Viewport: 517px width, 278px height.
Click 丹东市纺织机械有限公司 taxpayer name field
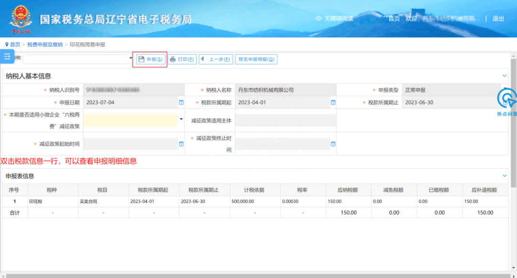pyautogui.click(x=285, y=90)
